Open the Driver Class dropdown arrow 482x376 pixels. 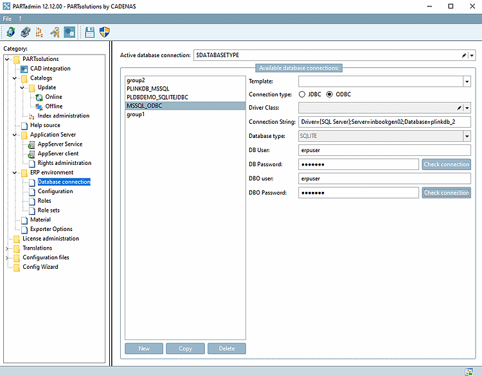pos(467,108)
